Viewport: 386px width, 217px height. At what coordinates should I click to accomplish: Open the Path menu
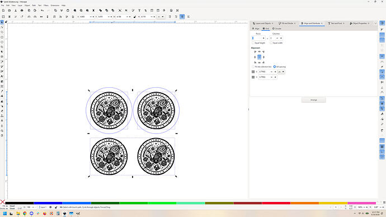click(34, 6)
